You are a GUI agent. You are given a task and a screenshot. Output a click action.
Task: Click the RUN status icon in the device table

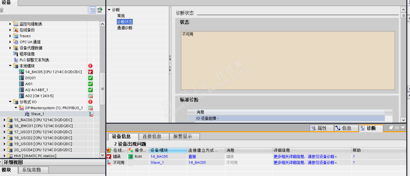(131, 157)
